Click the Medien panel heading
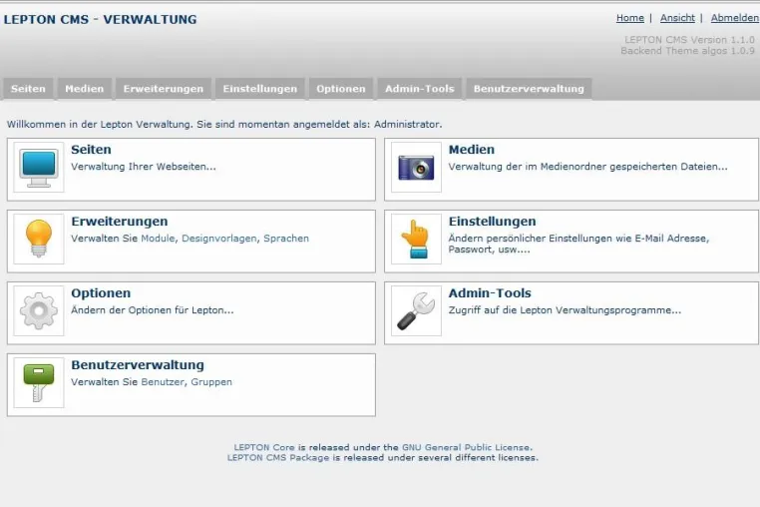This screenshot has width=760, height=507. pos(471,150)
